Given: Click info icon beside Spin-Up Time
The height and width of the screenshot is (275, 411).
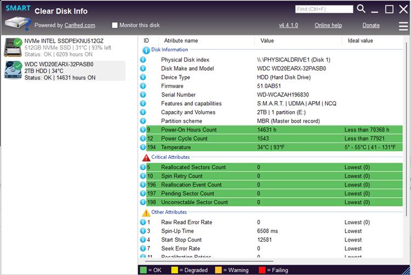Looking at the screenshot, I should 143,231.
